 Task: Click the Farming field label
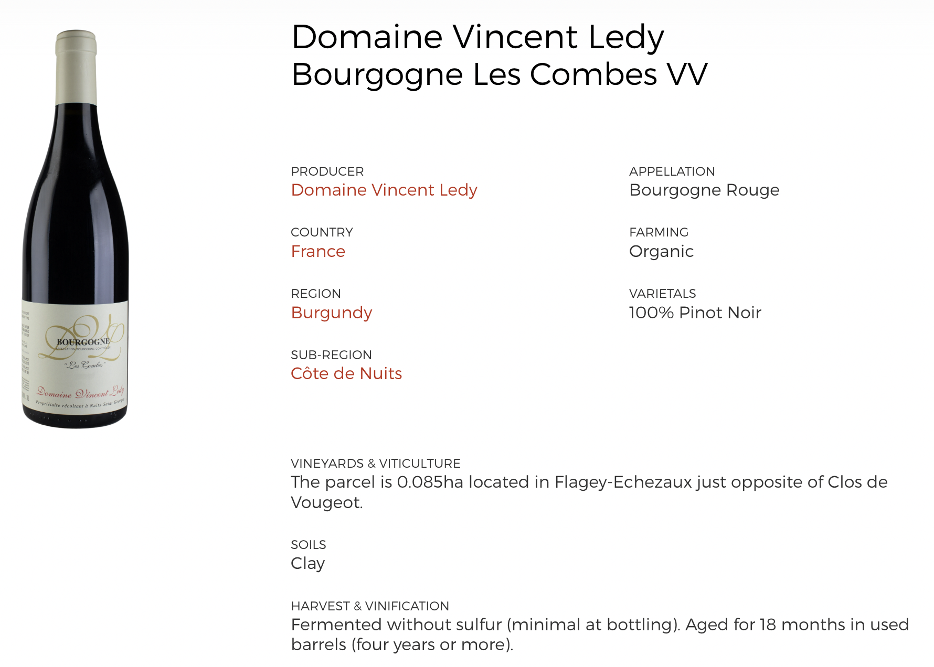[x=659, y=232]
